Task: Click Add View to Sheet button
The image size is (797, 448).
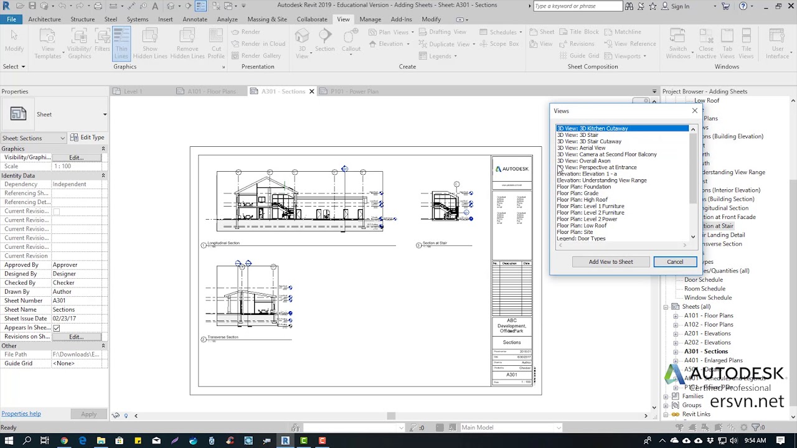Action: 611,262
